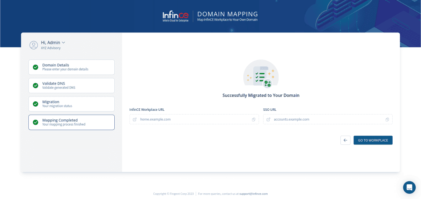Select the Validate DNS step
The width and height of the screenshot is (421, 199).
point(72,85)
